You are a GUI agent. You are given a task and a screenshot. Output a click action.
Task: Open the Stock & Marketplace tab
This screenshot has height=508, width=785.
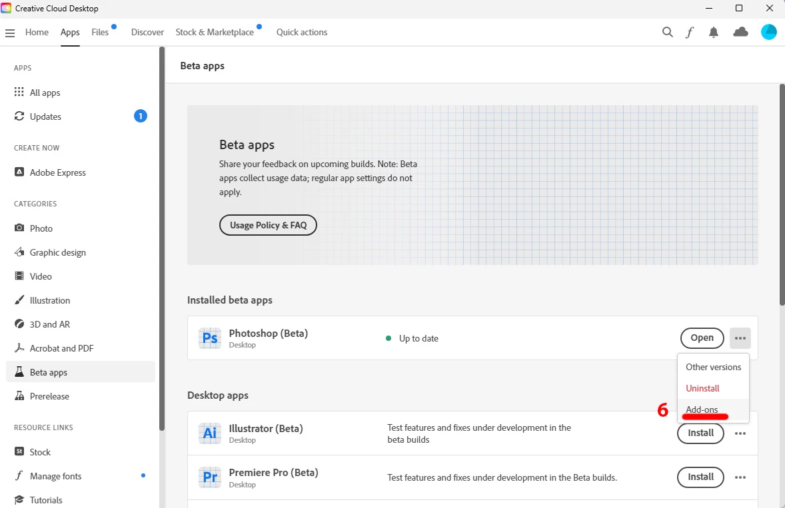(215, 32)
